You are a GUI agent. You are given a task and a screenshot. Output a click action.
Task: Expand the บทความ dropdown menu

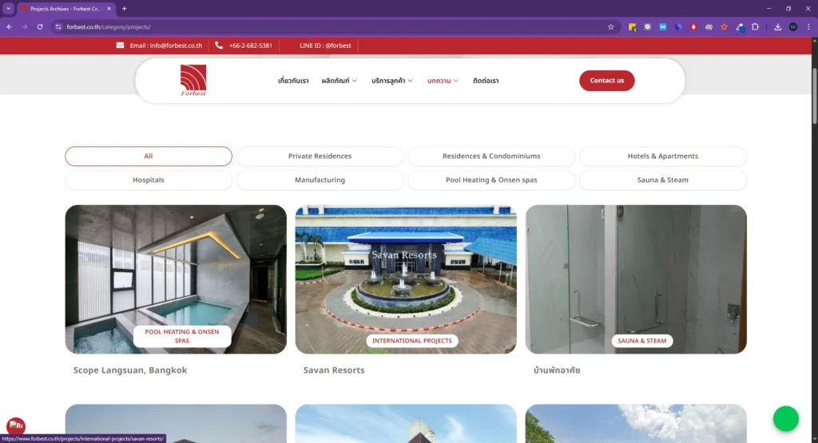[x=443, y=81]
